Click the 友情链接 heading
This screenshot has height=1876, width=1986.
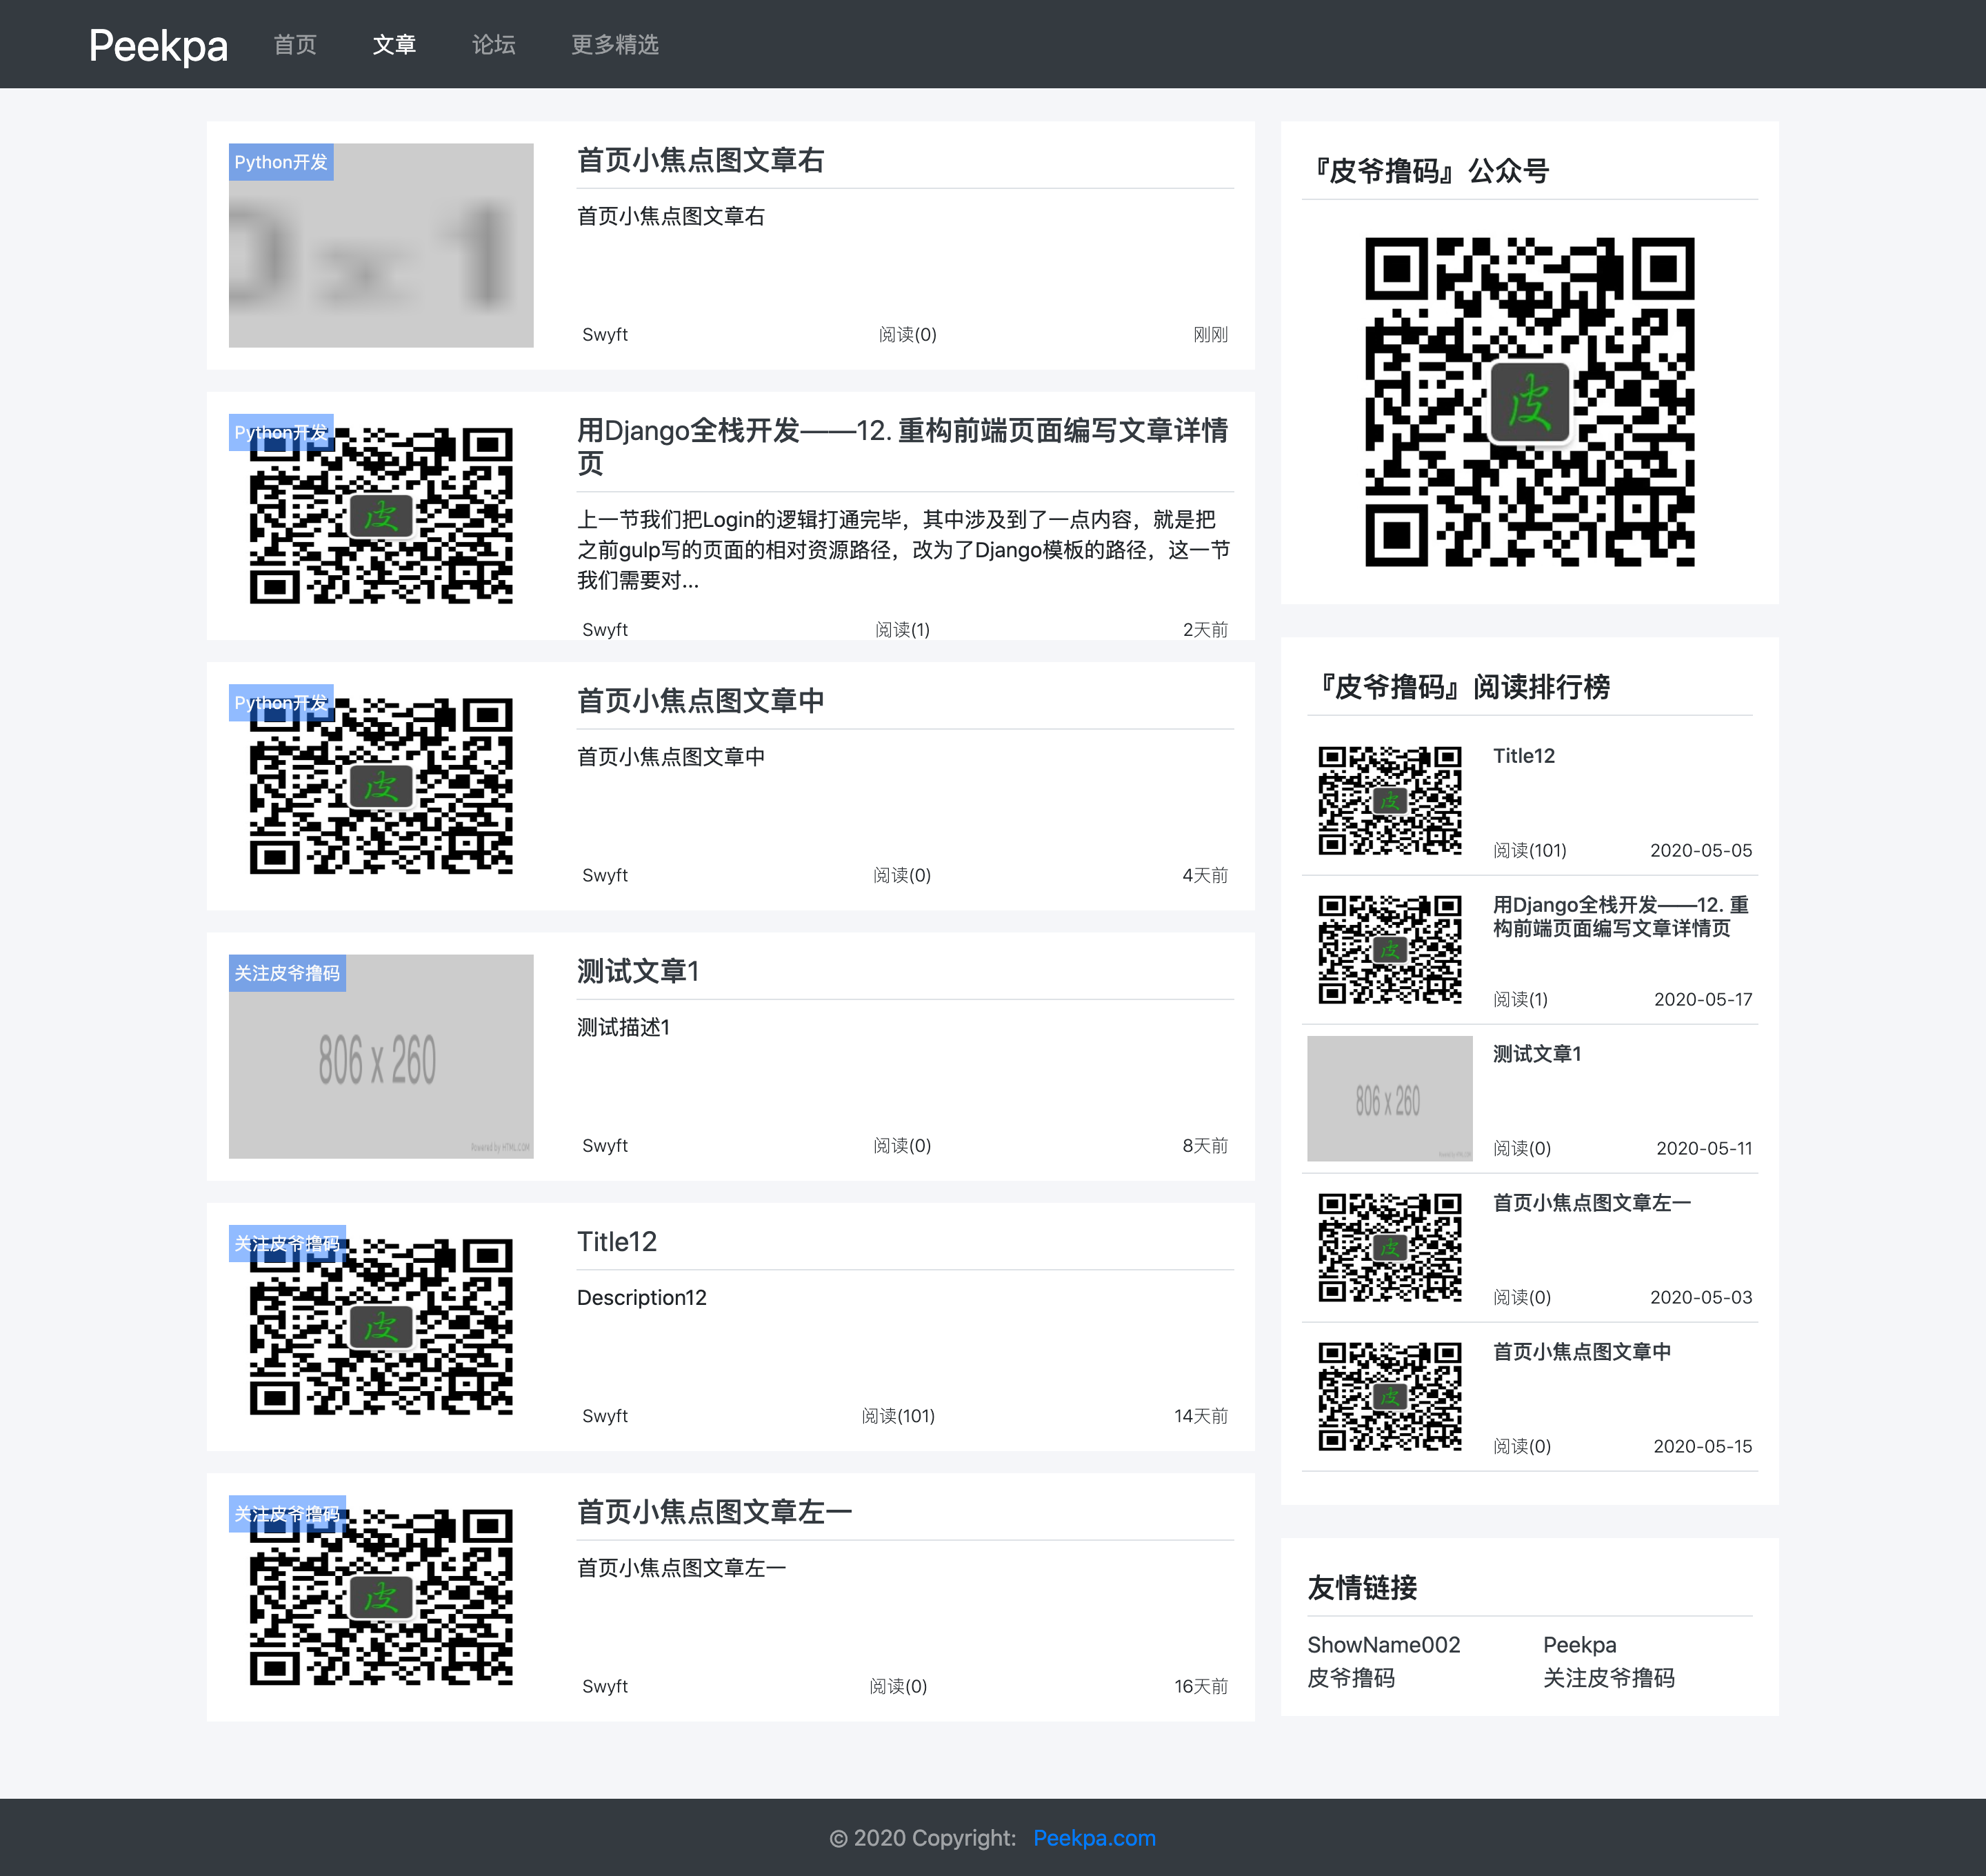point(1362,1588)
